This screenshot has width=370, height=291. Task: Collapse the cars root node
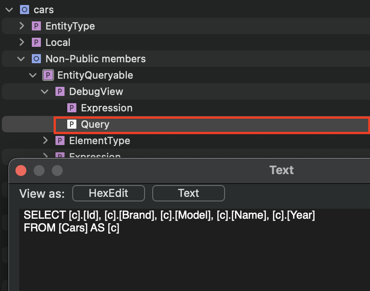[9, 10]
